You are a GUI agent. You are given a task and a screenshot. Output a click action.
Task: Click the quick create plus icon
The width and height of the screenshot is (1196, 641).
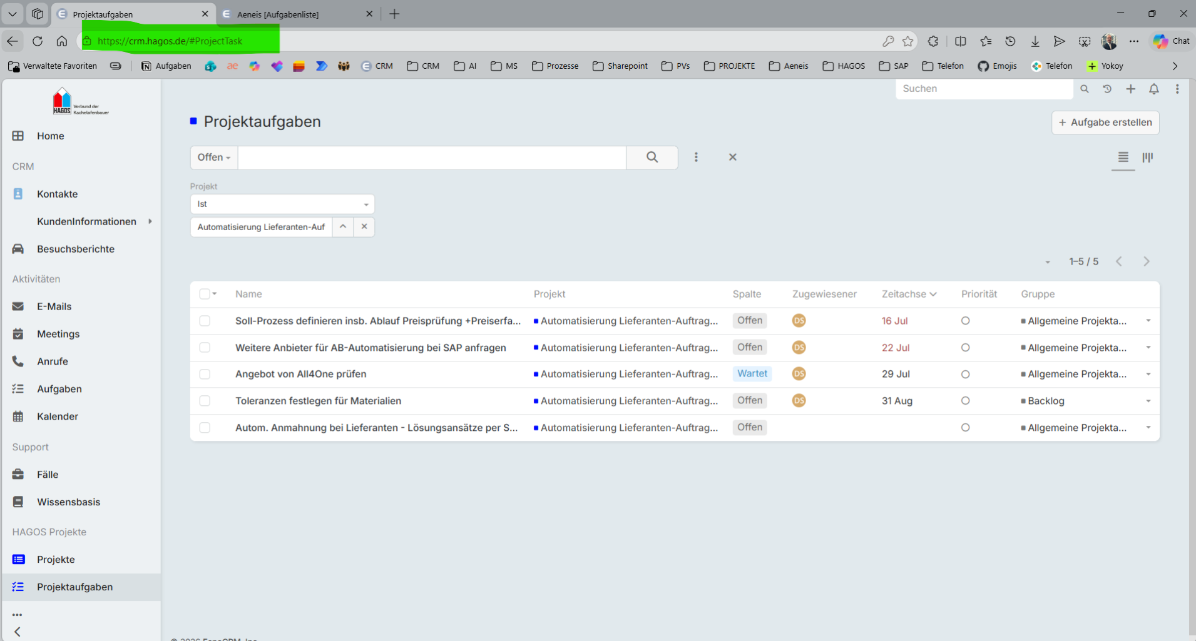click(x=1130, y=89)
